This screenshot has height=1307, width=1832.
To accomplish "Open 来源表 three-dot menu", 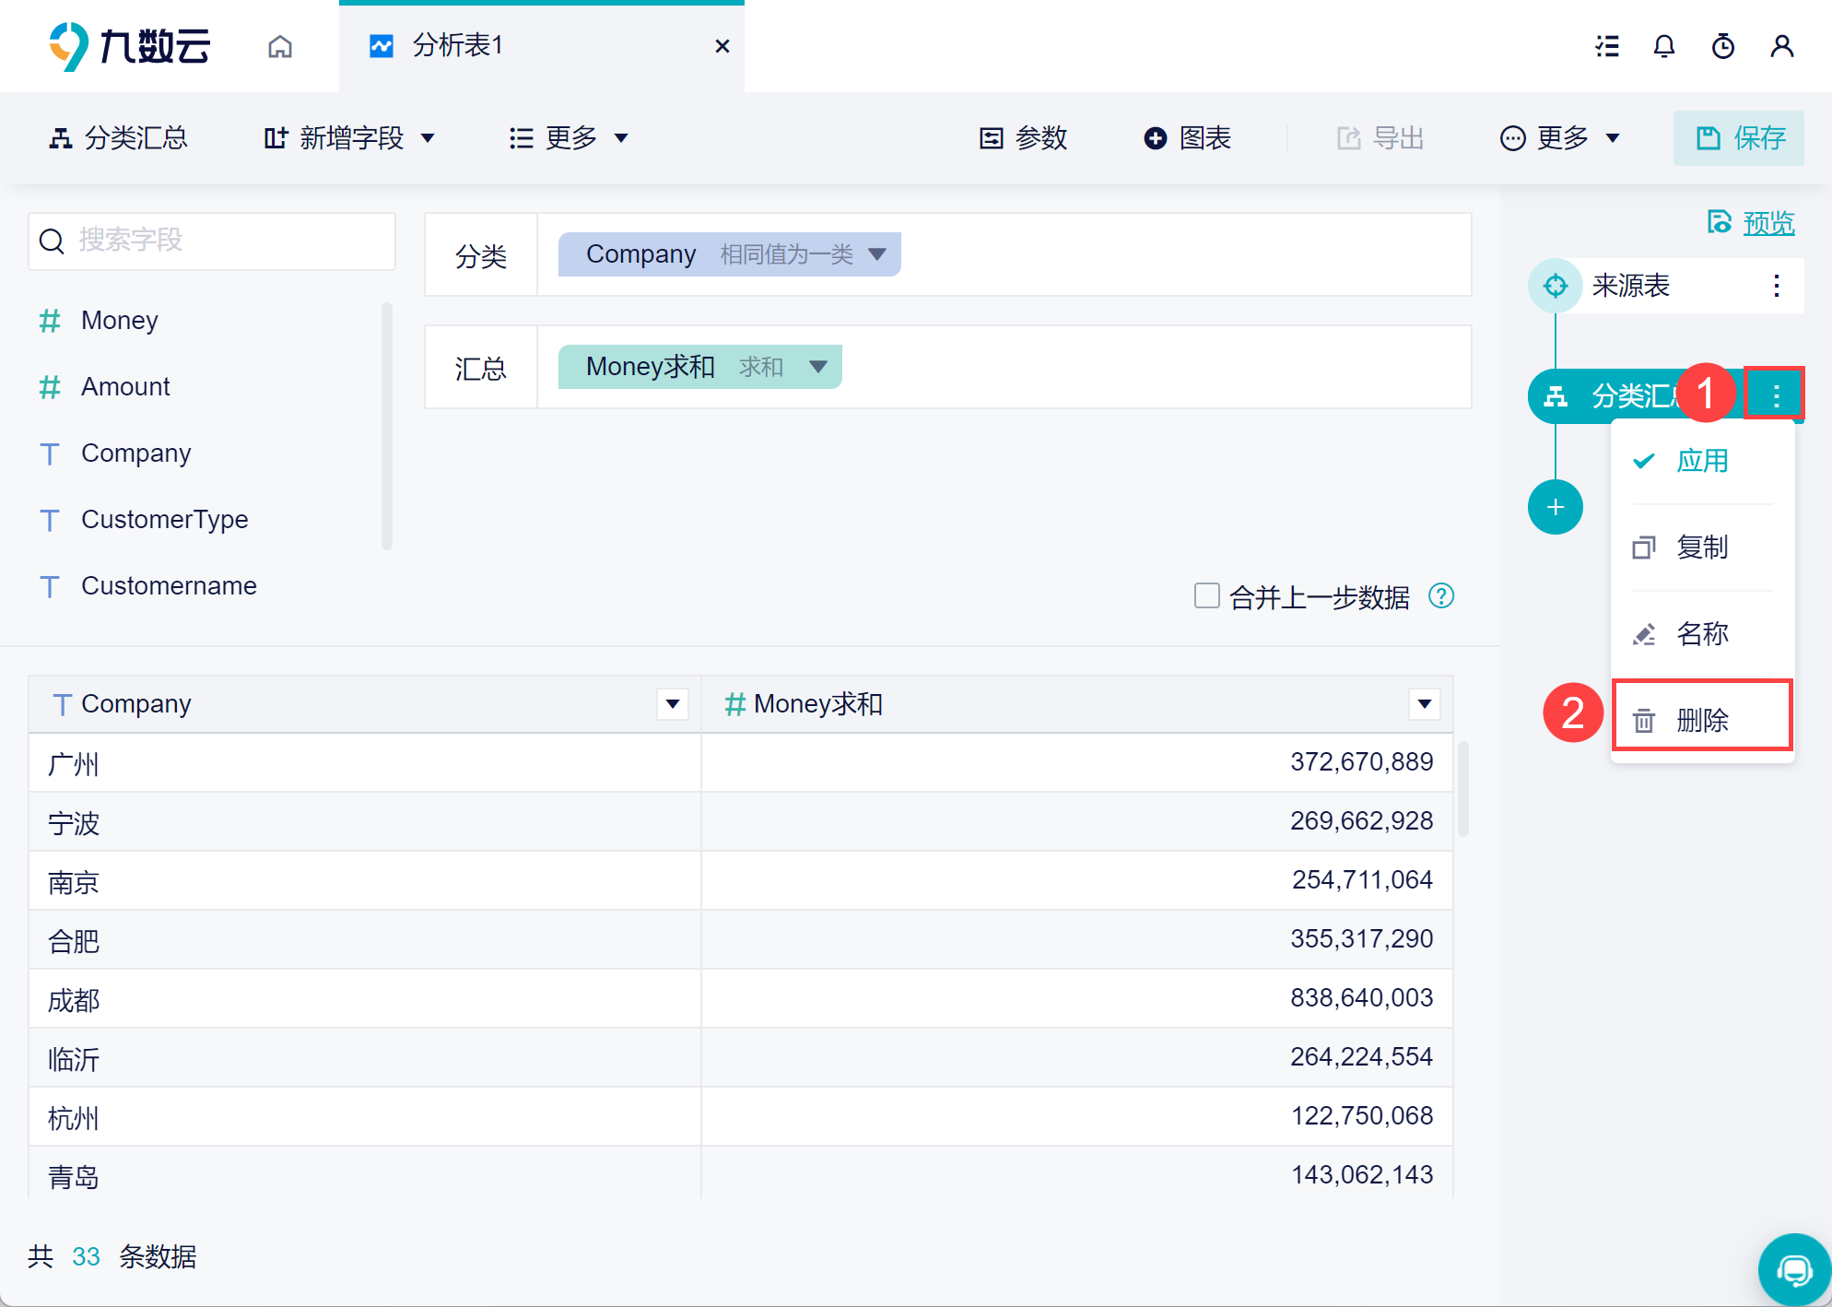I will [1776, 286].
